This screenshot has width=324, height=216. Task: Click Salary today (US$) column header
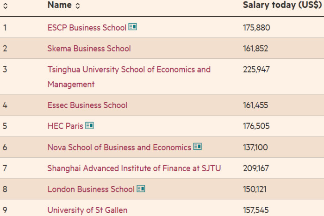(282, 5)
